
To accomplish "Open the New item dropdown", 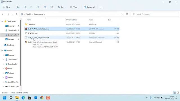I will click(x=7, y=7).
